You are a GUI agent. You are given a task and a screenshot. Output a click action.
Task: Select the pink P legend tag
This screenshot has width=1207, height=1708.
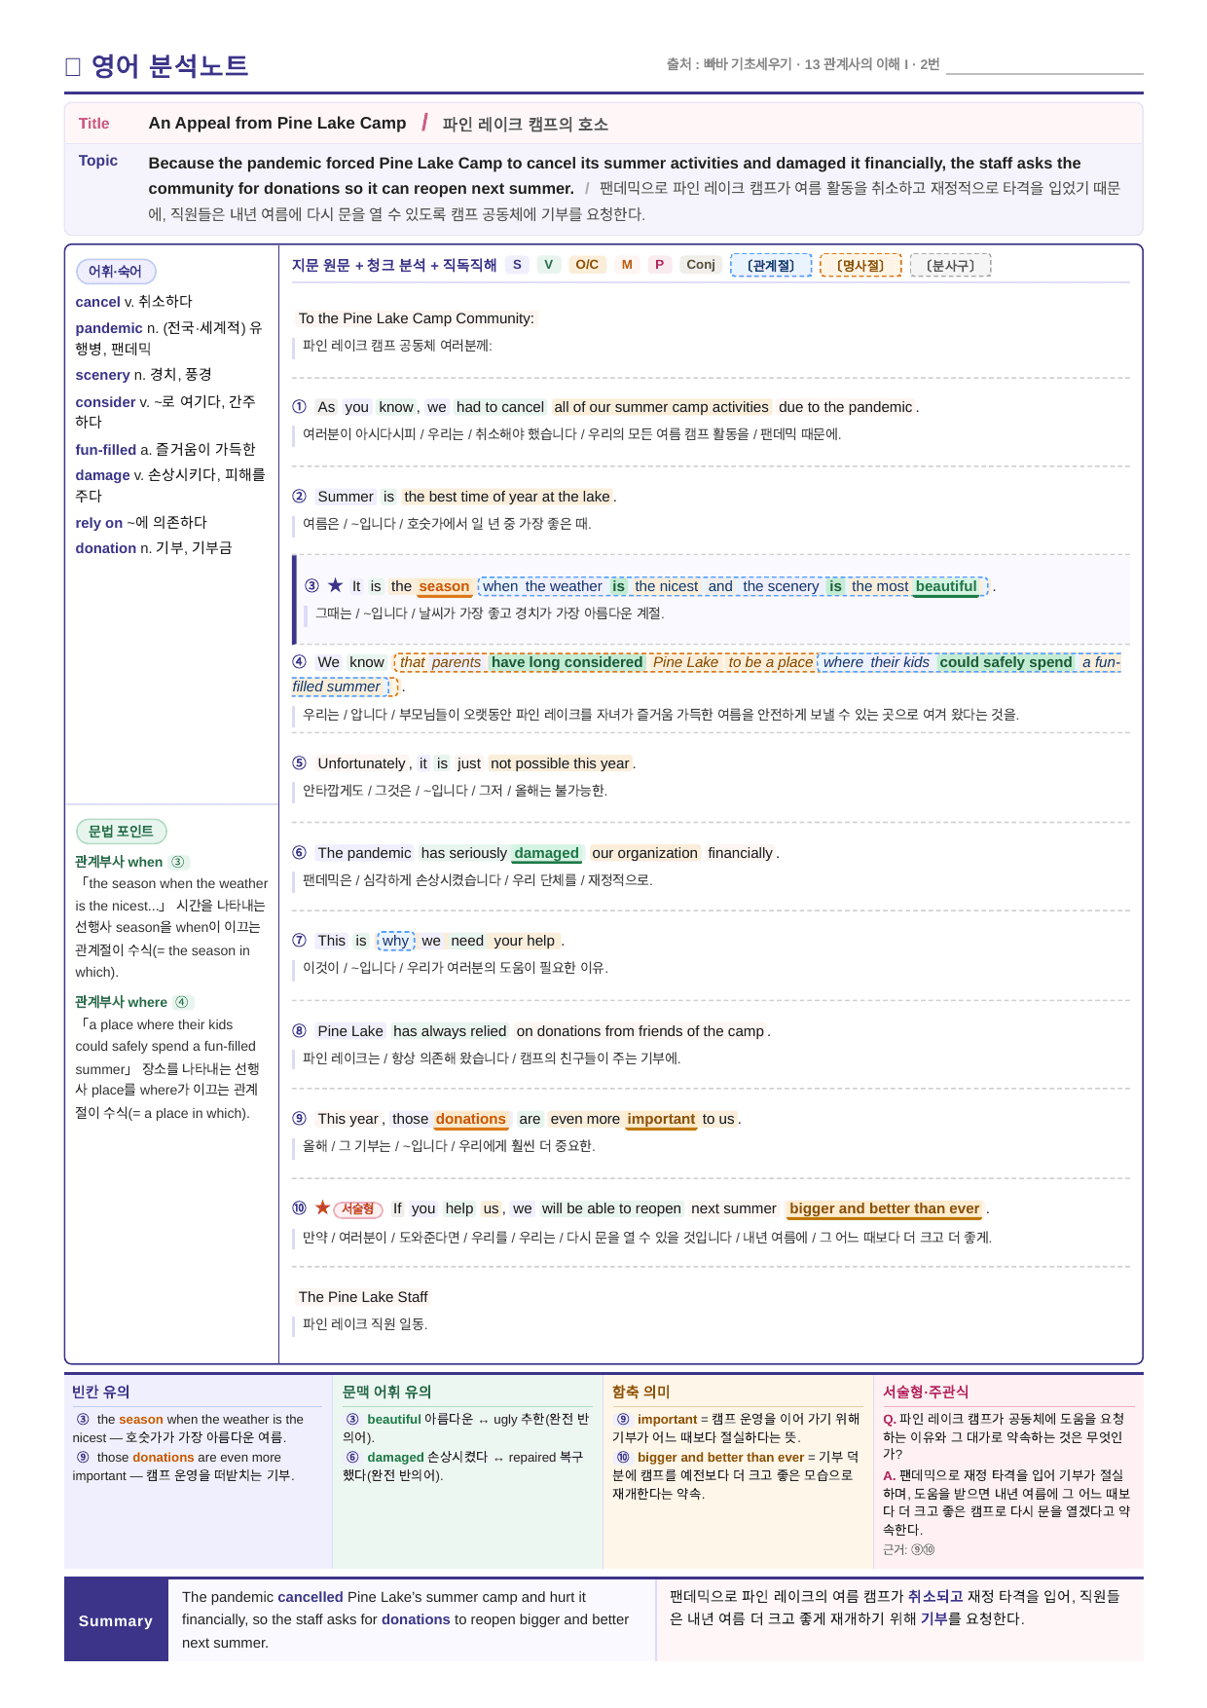pos(660,265)
